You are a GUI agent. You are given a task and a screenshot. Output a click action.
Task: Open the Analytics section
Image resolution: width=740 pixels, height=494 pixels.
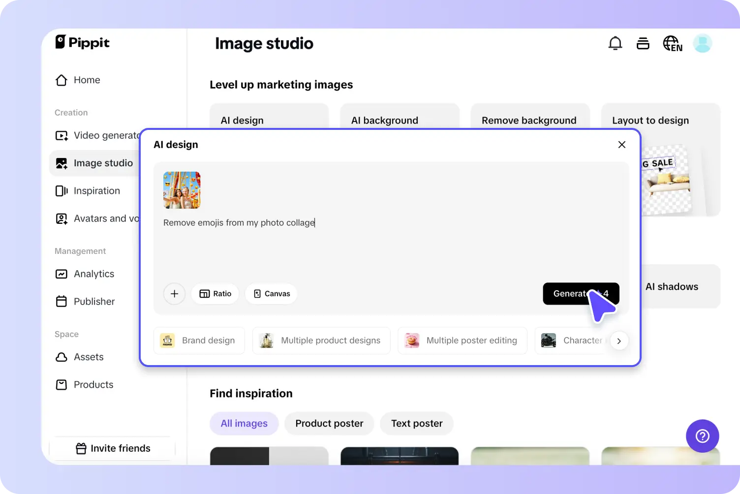coord(93,274)
